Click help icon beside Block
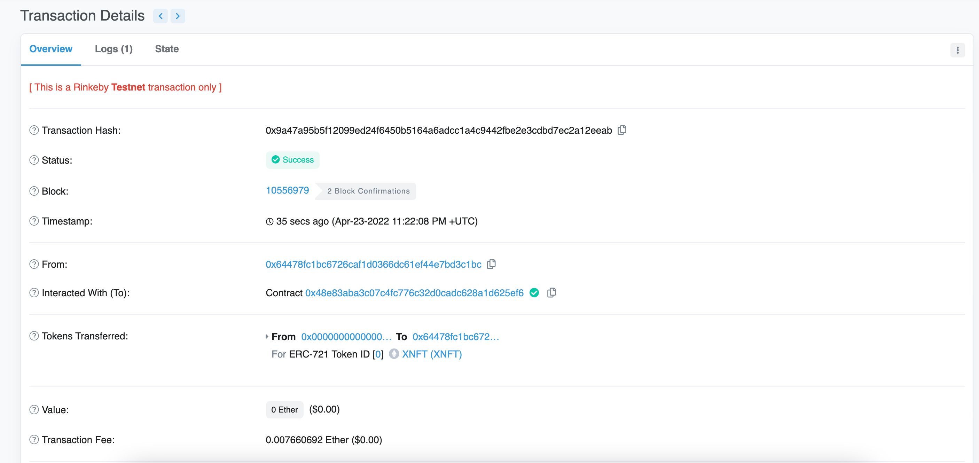Screen dimensions: 979x463 34,191
